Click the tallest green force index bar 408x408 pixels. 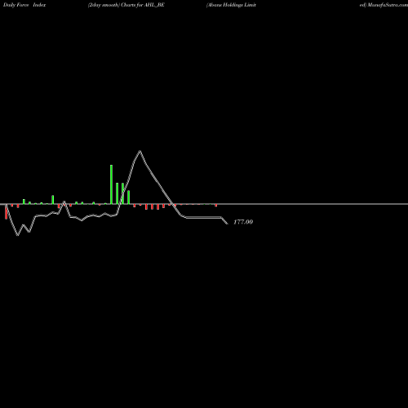tap(111, 184)
